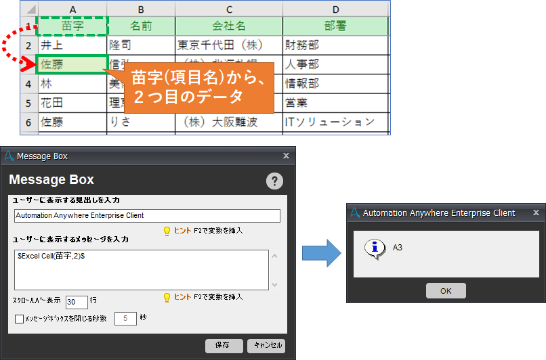Click the header cell 名前
The width and height of the screenshot is (546, 360).
click(x=141, y=26)
